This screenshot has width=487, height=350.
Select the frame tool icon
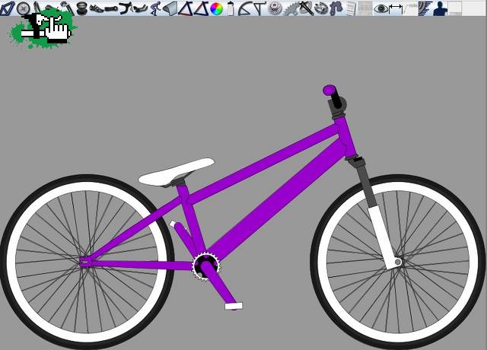pyautogui.click(x=8, y=8)
